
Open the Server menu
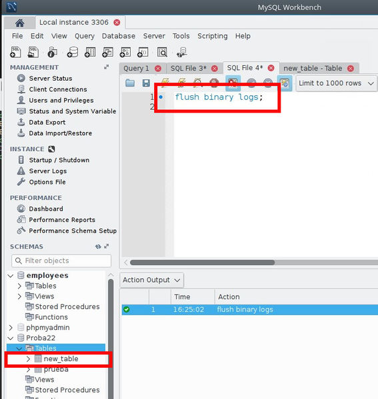(154, 36)
